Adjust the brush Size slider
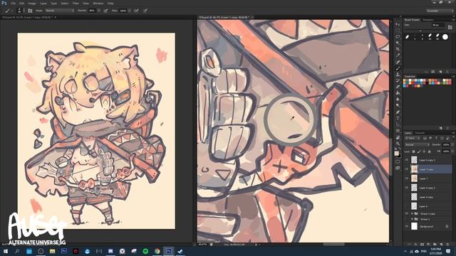Image resolution: width=456 pixels, height=256 pixels. click(x=420, y=30)
